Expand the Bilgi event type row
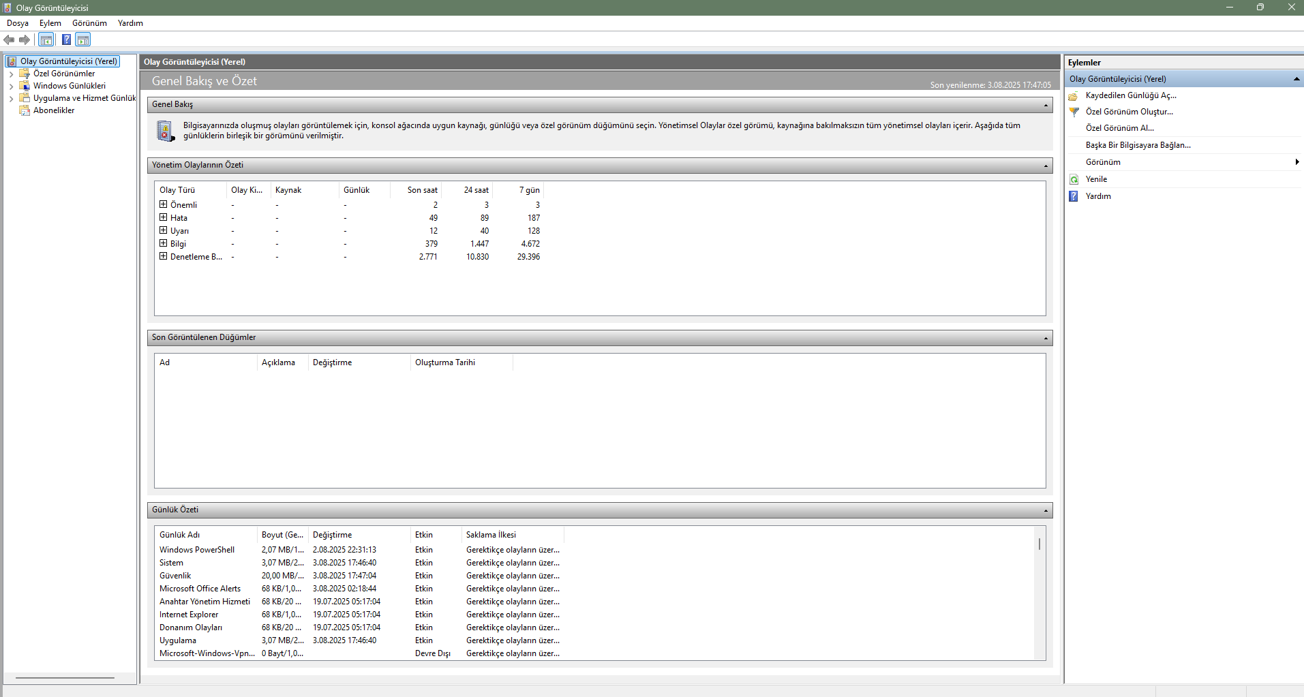Image resolution: width=1304 pixels, height=697 pixels. (163, 243)
